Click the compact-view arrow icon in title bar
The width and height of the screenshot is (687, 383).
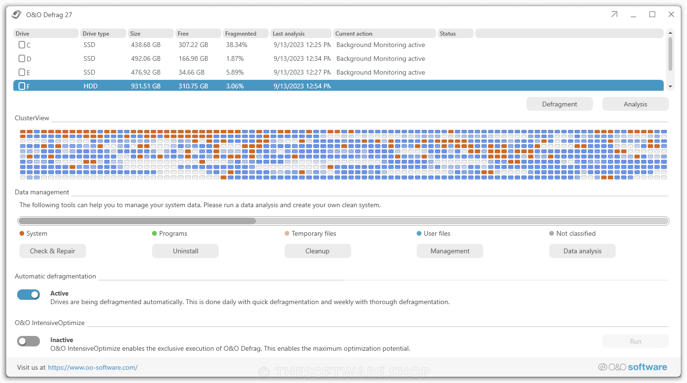(x=614, y=15)
